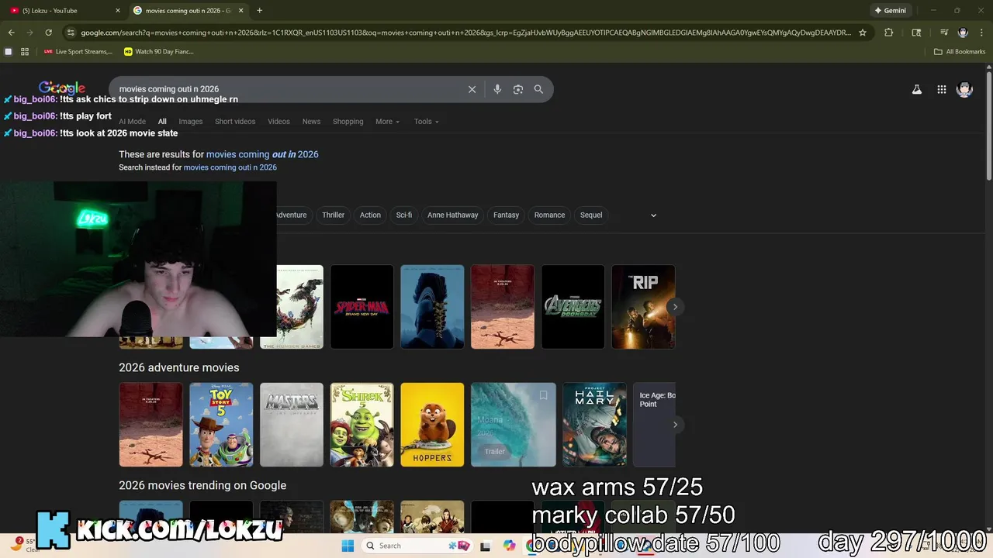Open The Rip movie poster
993x558 pixels.
coord(643,307)
